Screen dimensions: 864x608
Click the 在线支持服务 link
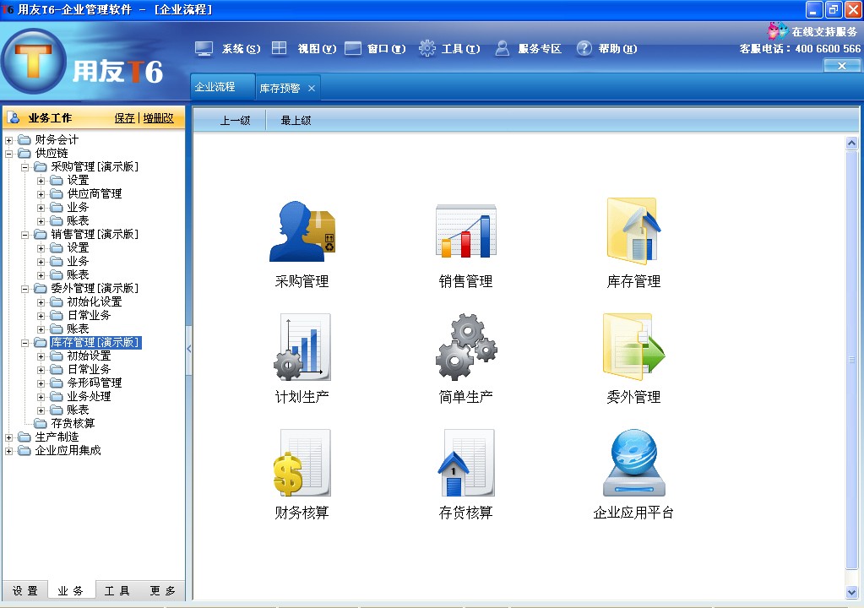pyautogui.click(x=824, y=32)
